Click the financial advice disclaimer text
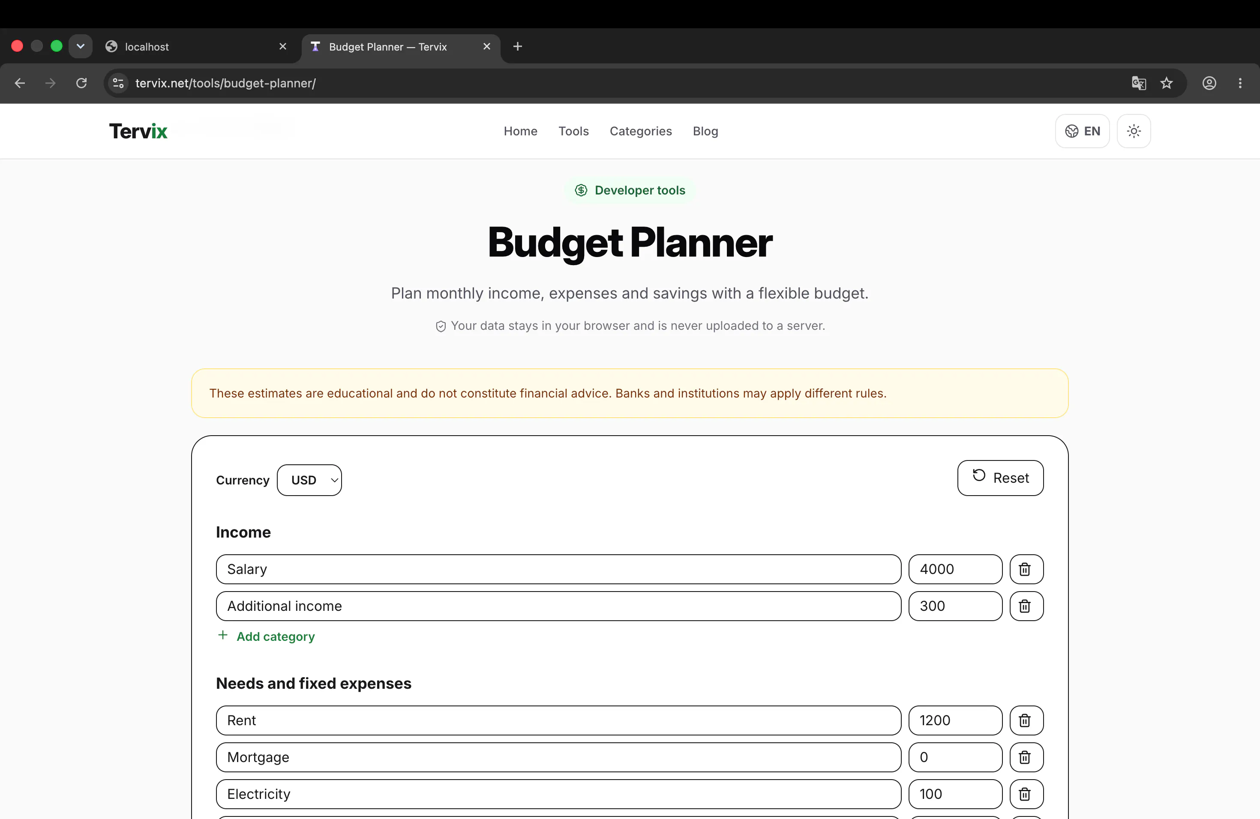This screenshot has width=1260, height=819. point(548,393)
